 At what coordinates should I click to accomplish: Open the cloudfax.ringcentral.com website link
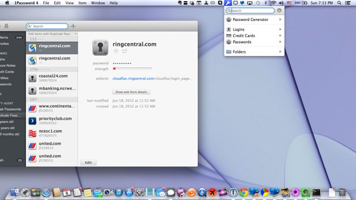(x=133, y=79)
